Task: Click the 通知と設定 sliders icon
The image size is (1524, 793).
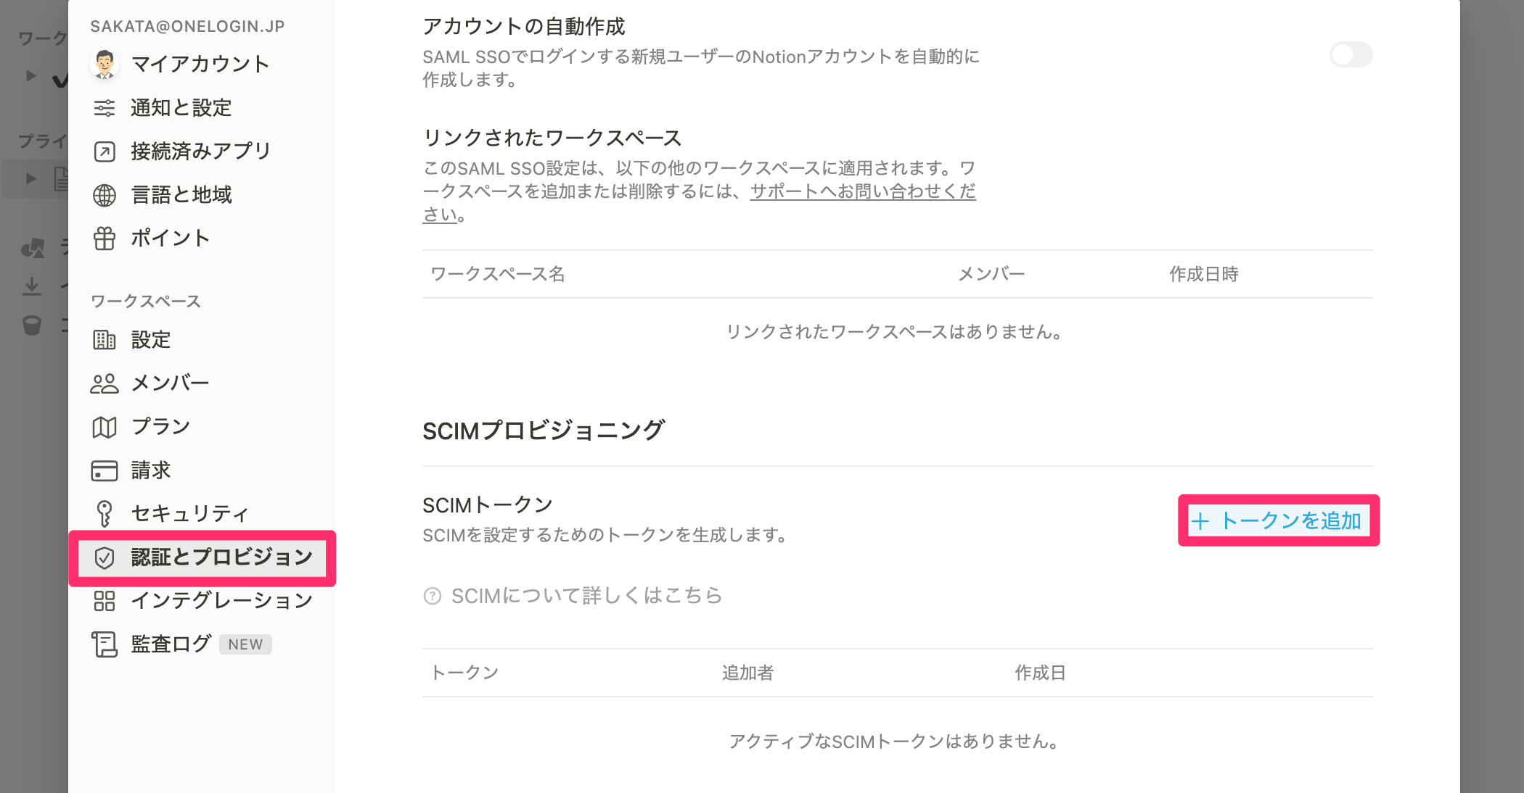Action: pyautogui.click(x=105, y=108)
